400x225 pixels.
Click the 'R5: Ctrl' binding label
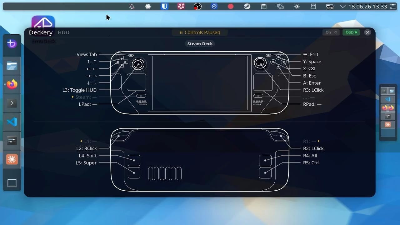311,162
